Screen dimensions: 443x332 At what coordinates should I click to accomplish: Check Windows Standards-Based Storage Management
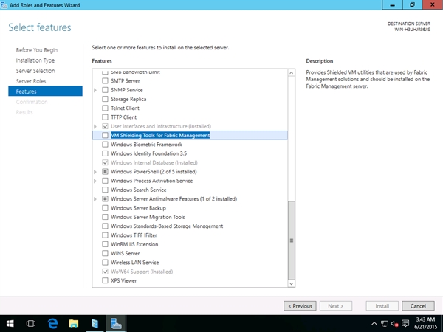pos(105,226)
